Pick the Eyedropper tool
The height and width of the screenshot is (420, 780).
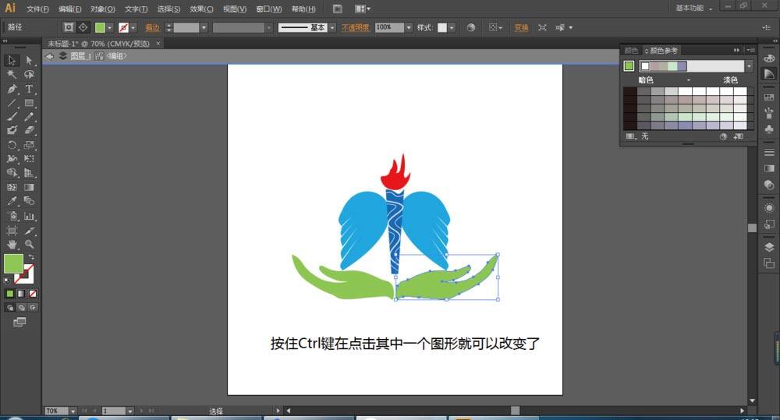click(12, 202)
